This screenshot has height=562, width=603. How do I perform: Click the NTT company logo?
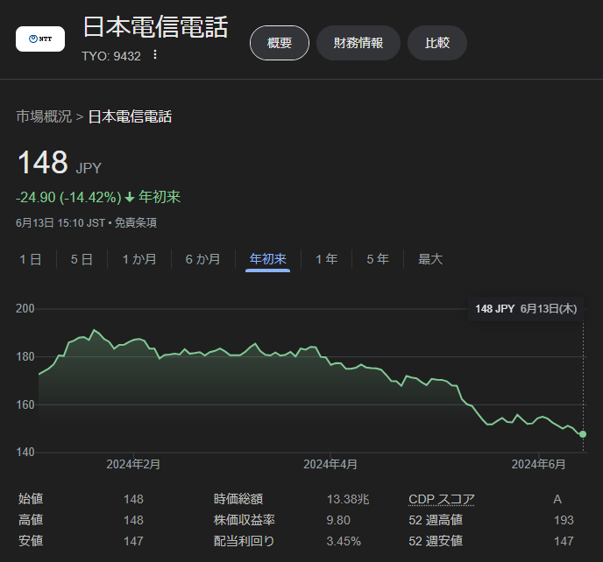tap(40, 39)
